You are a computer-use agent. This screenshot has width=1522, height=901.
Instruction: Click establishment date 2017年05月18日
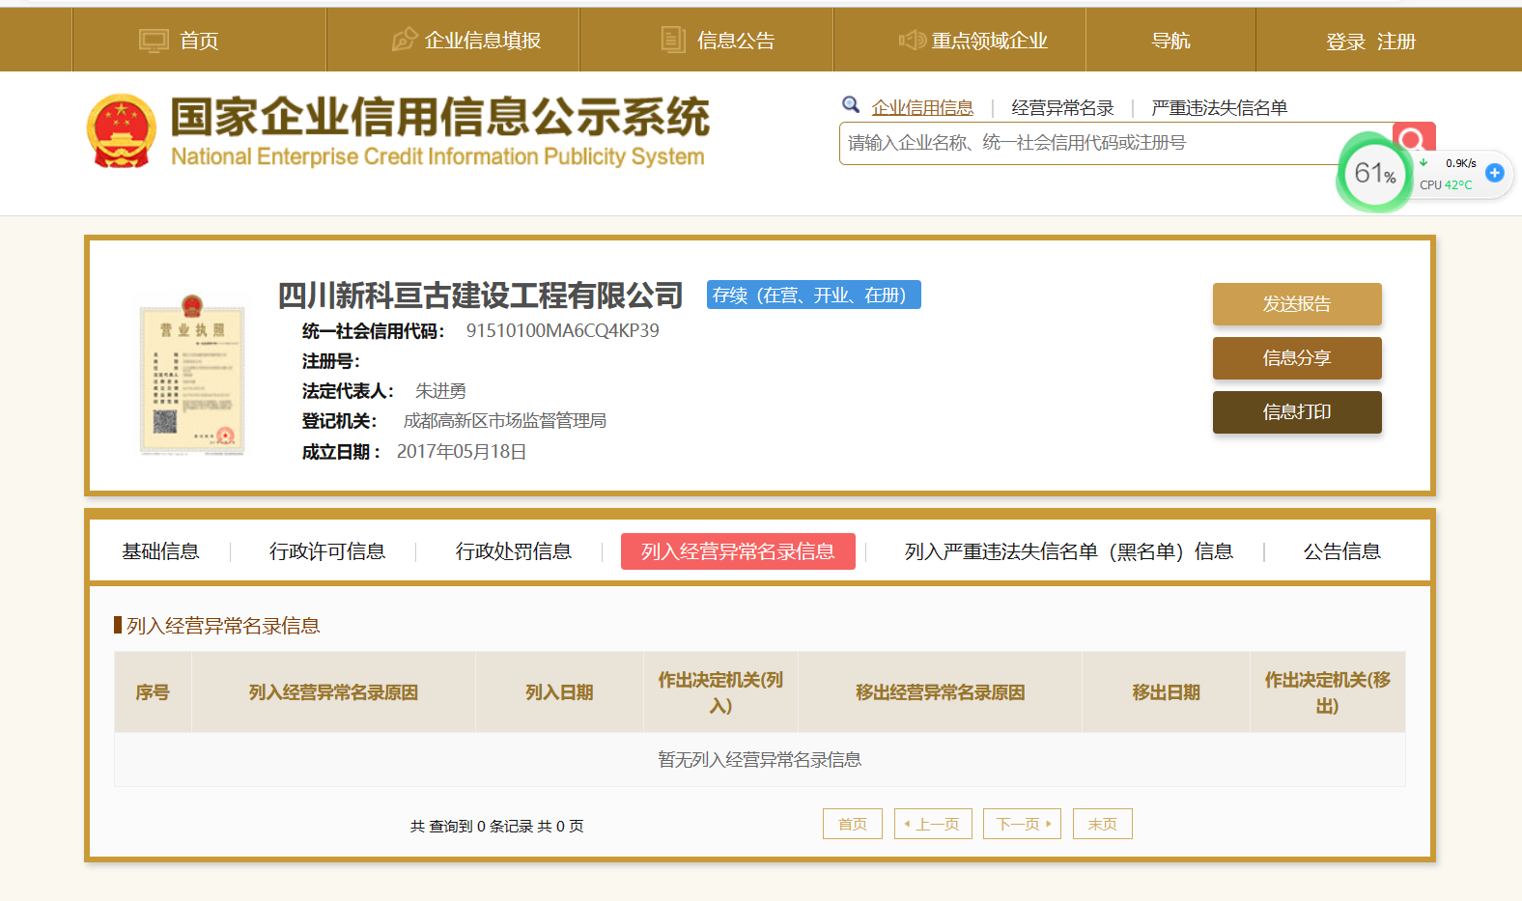tap(462, 452)
